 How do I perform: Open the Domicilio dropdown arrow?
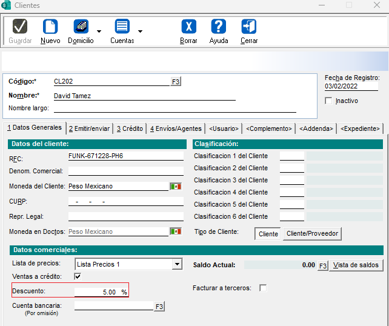coord(99,31)
